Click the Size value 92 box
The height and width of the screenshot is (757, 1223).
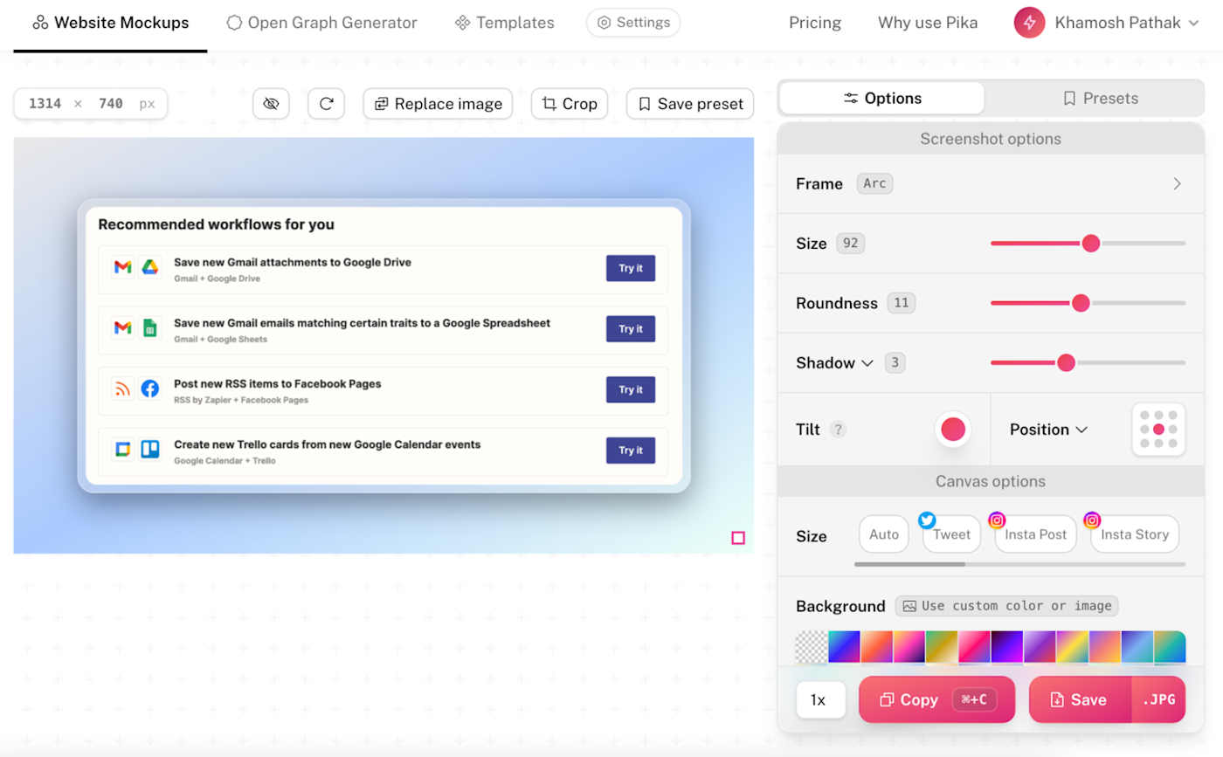[850, 244]
